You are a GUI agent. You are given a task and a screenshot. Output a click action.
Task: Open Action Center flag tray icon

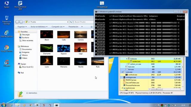158,105
